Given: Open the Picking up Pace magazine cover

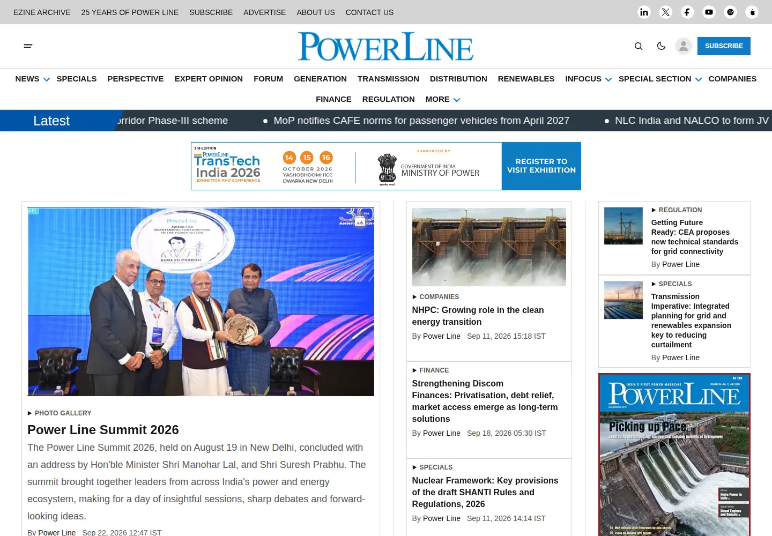Looking at the screenshot, I should point(674,455).
